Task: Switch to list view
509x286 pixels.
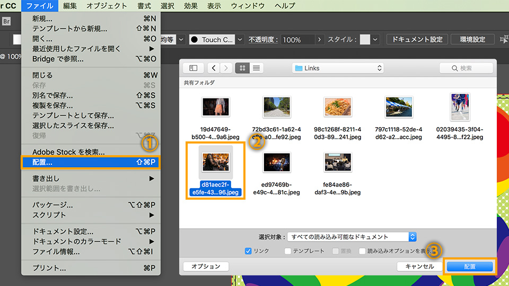Action: (x=256, y=68)
